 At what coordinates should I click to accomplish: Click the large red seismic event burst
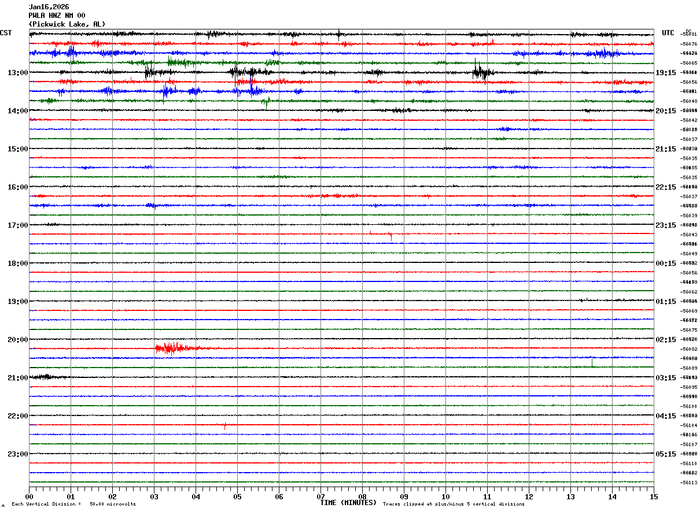point(172,348)
